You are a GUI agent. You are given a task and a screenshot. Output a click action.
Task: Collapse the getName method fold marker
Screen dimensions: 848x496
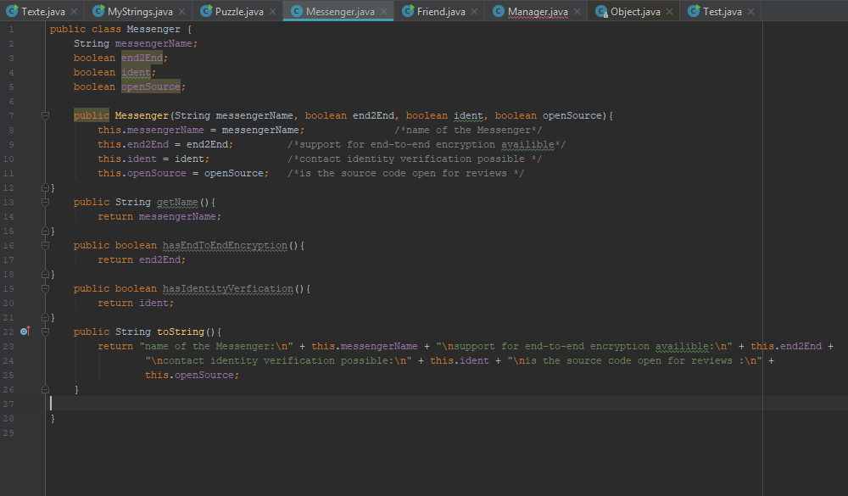click(45, 202)
